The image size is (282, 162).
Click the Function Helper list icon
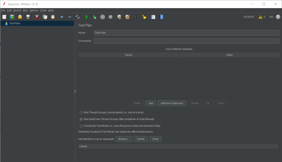click(x=153, y=17)
